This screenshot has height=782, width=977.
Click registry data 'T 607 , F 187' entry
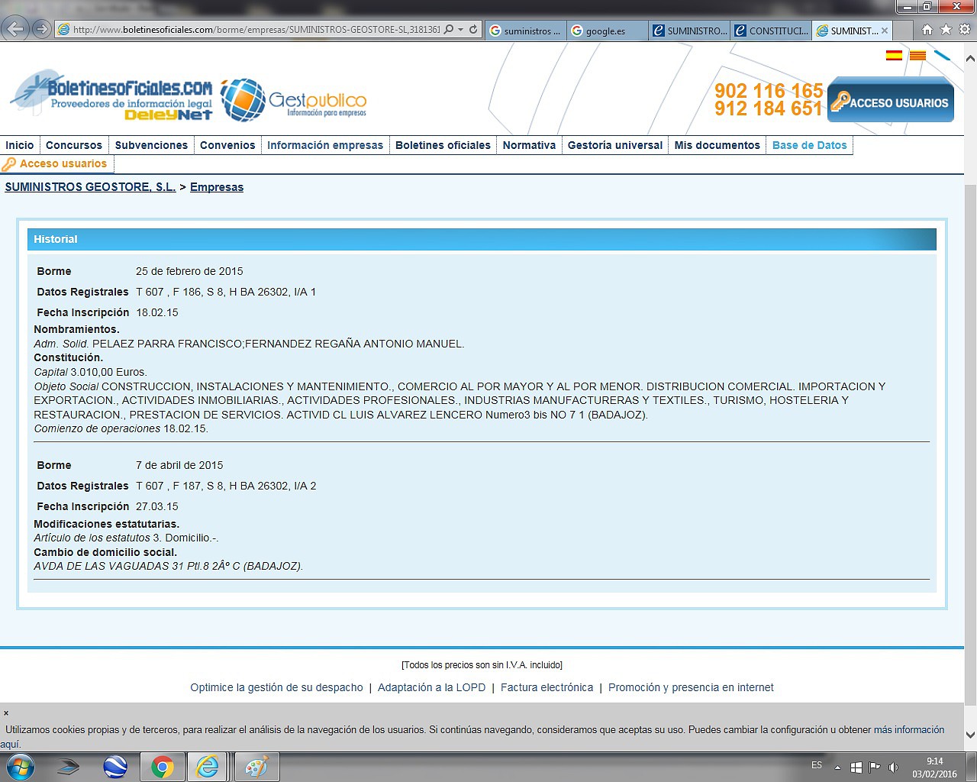(226, 486)
